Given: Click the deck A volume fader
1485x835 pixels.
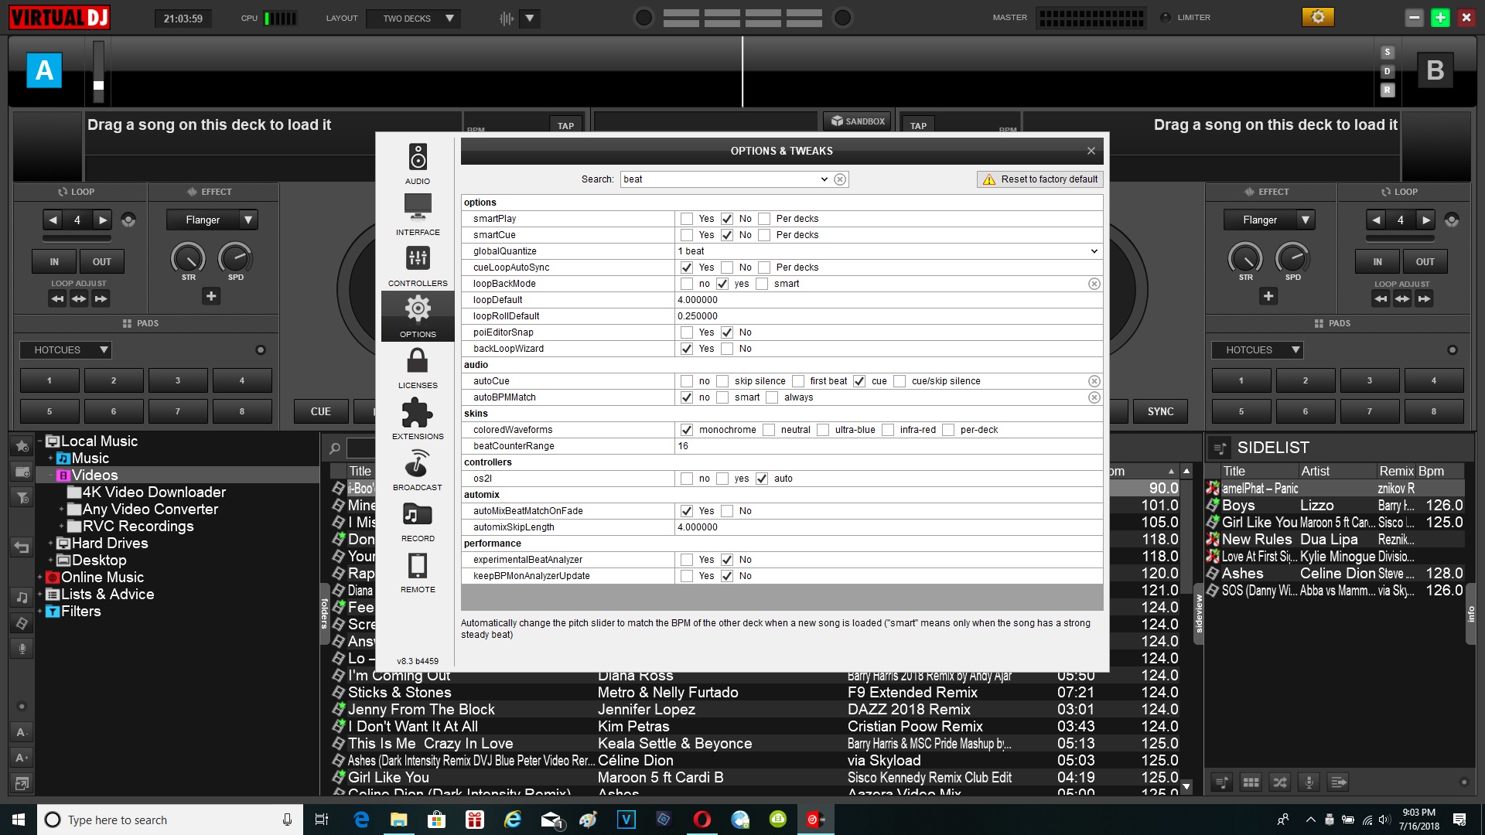Looking at the screenshot, I should 98,86.
